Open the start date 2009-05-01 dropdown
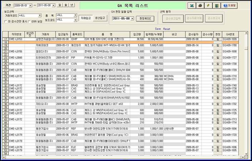Image resolution: width=252 pixels, height=161 pixels. (30, 6)
